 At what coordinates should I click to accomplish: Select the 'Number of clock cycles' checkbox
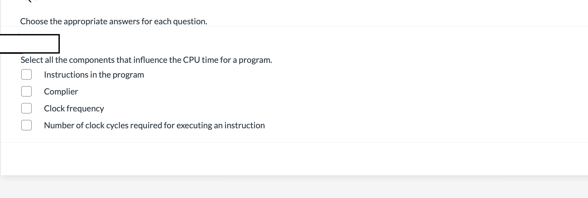pos(26,125)
